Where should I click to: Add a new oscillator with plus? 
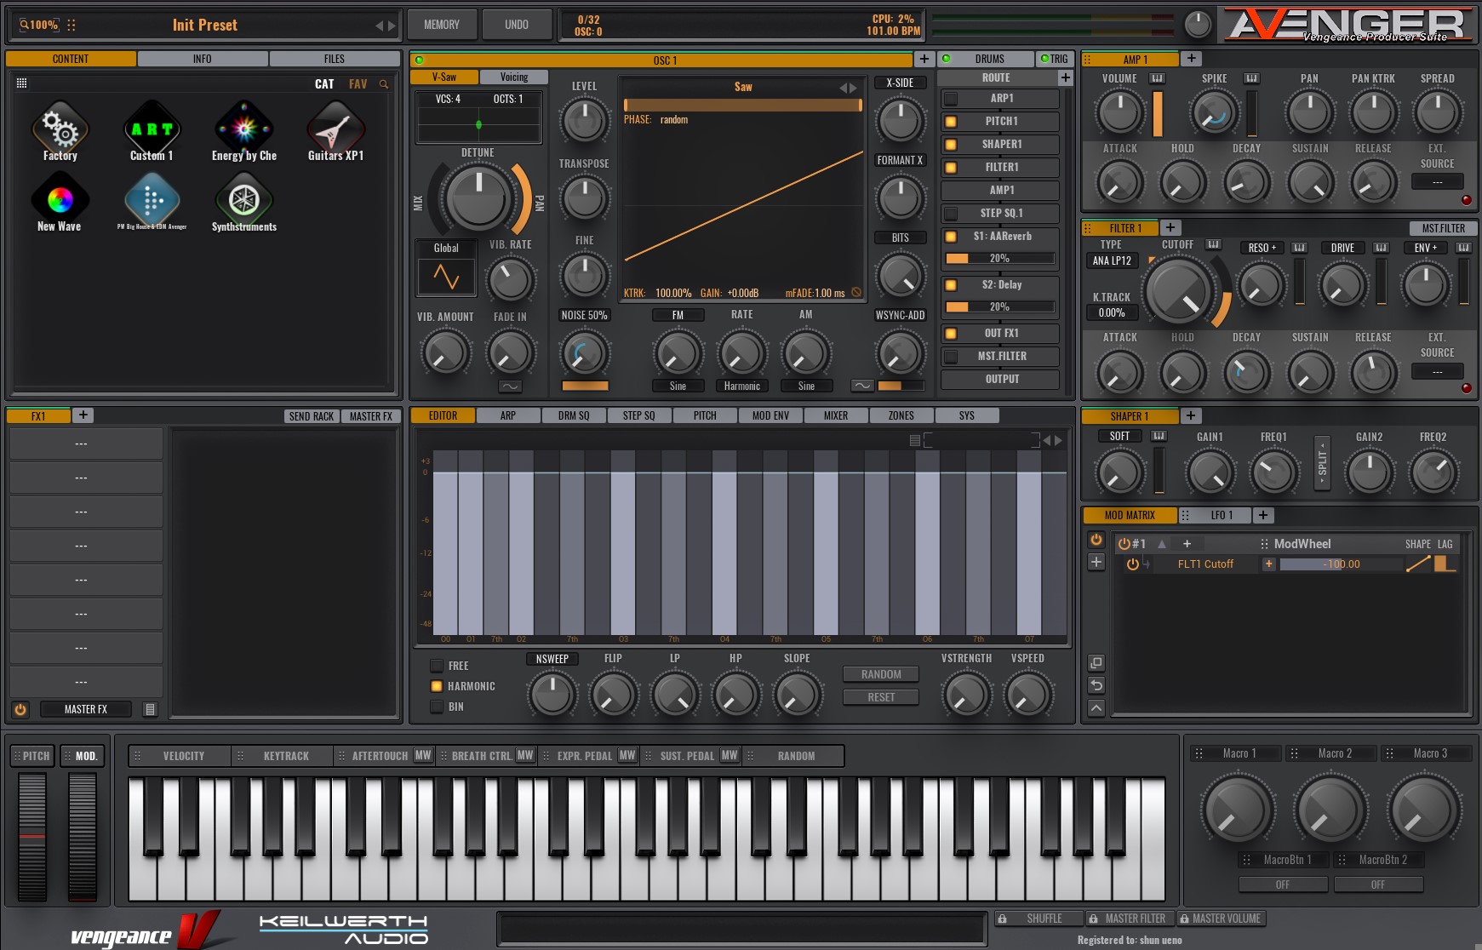(x=924, y=60)
